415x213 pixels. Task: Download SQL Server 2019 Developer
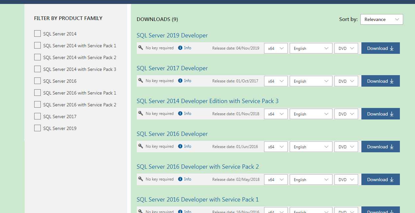click(x=380, y=48)
